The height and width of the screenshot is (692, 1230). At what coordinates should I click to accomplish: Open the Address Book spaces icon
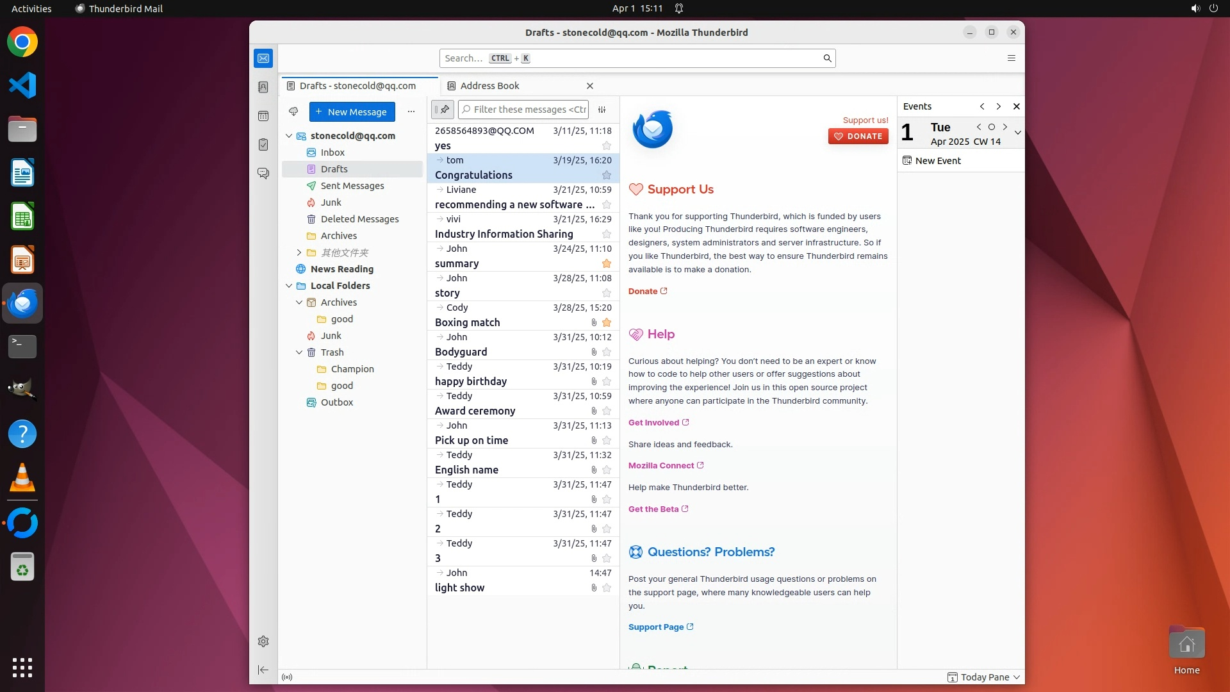tap(263, 87)
